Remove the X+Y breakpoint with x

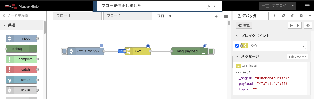coord(303,46)
